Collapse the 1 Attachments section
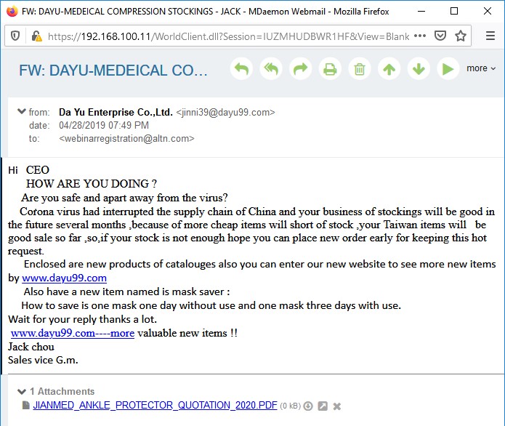 (x=22, y=392)
